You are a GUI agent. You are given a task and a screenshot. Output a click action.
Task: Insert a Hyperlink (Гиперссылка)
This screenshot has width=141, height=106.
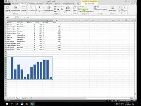pyautogui.click(x=112, y=9)
